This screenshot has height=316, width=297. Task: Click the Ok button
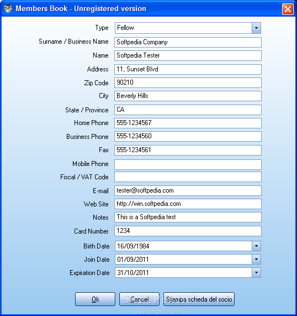(x=95, y=299)
